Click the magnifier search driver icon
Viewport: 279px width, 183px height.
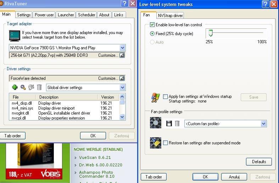click(x=23, y=87)
